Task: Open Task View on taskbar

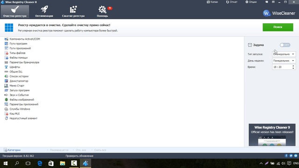Action: 28,163
